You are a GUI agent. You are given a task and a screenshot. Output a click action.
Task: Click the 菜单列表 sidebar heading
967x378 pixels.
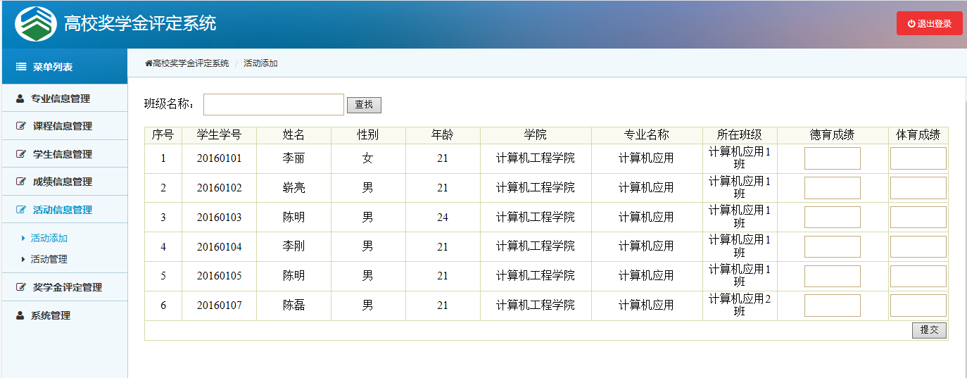(x=53, y=67)
